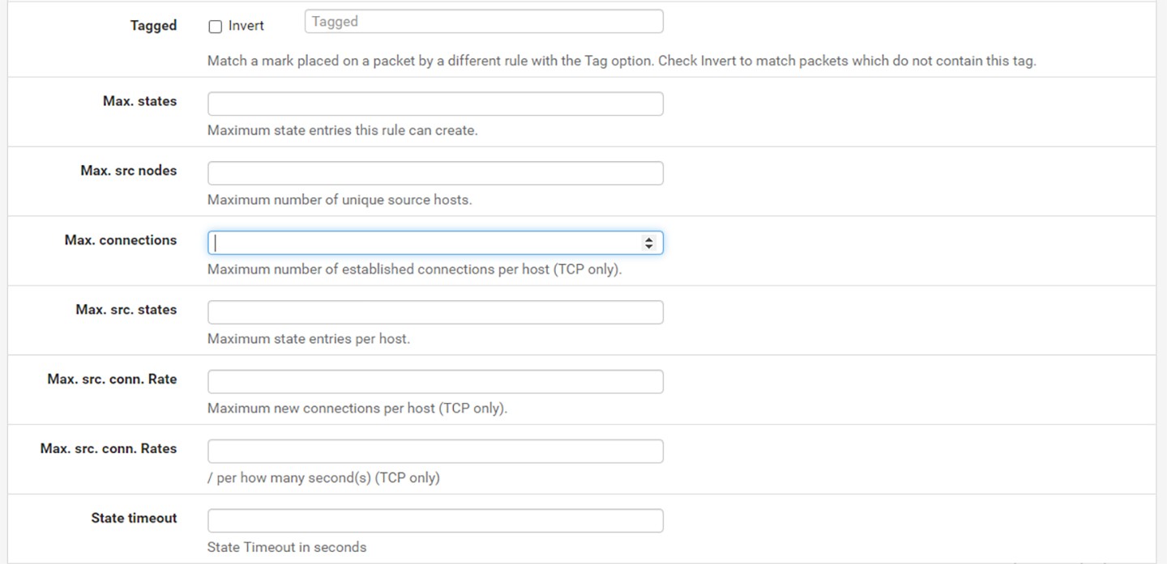Click the bold Tagged row label
The image size is (1167, 564).
[153, 26]
